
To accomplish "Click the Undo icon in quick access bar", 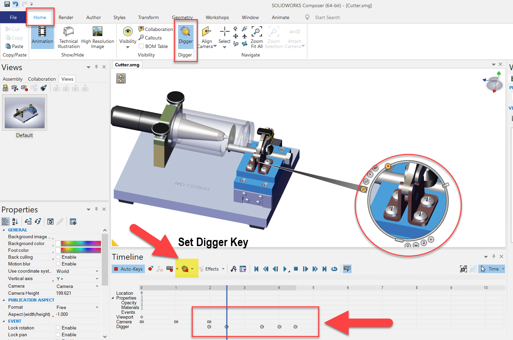I will [15, 4].
